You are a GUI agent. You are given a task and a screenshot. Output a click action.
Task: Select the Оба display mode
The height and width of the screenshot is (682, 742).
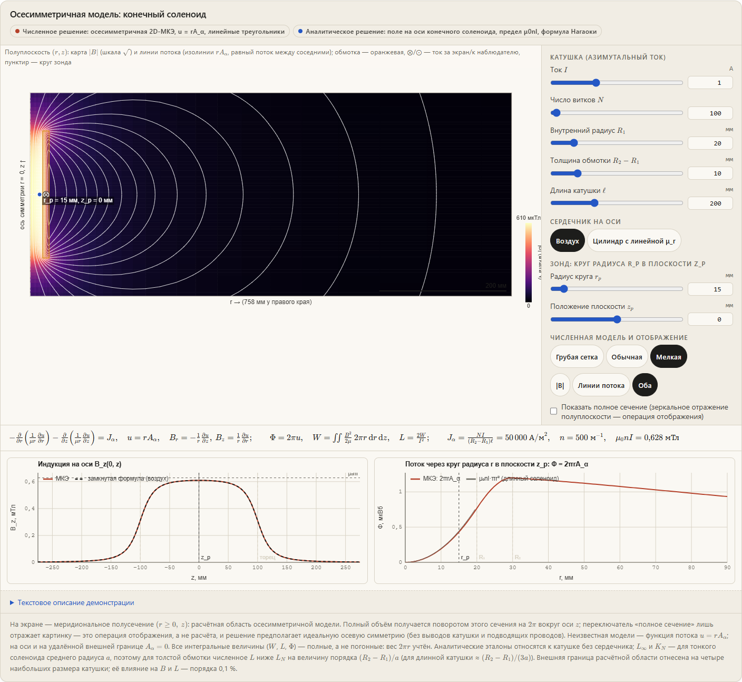(x=645, y=385)
